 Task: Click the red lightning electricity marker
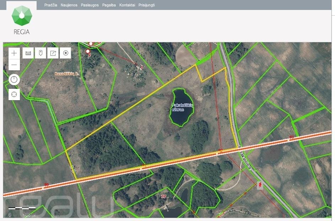(260, 185)
